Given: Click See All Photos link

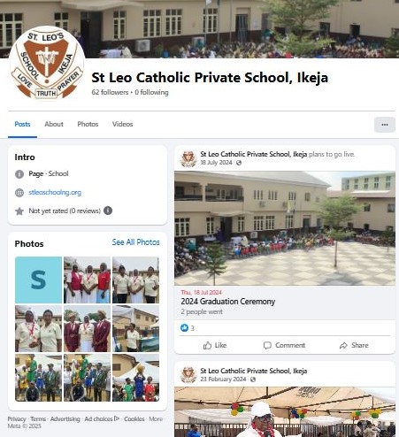Looking at the screenshot, I should [x=136, y=242].
